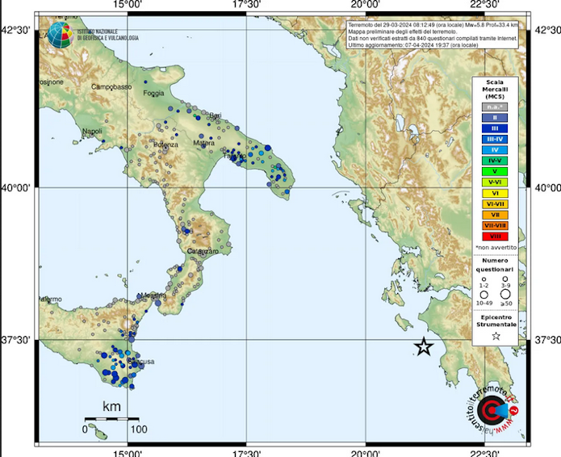This screenshot has width=561, height=457.
Task: Click the yellow VI intensity swatch
Action: pos(496,193)
